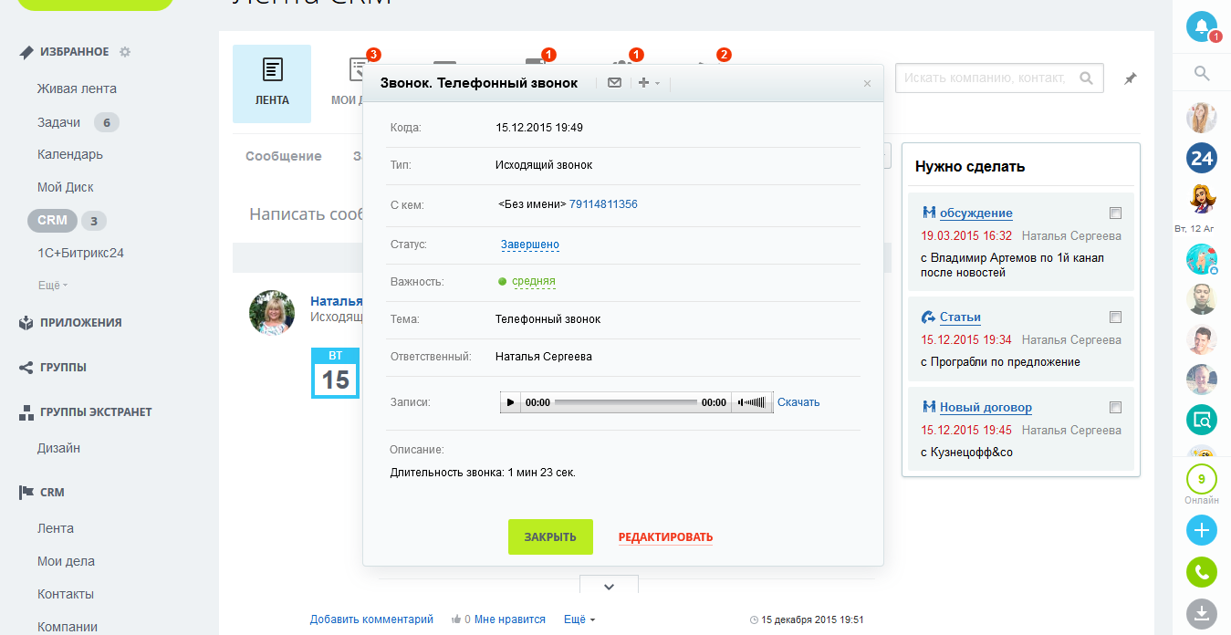This screenshot has width=1231, height=635.
Task: Open the plus dropdown in dialog header
Action: (649, 83)
